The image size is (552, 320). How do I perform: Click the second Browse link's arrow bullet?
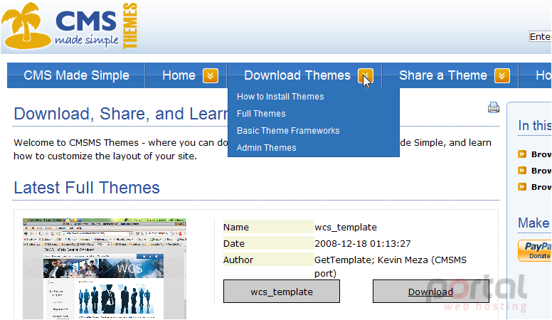pos(522,171)
